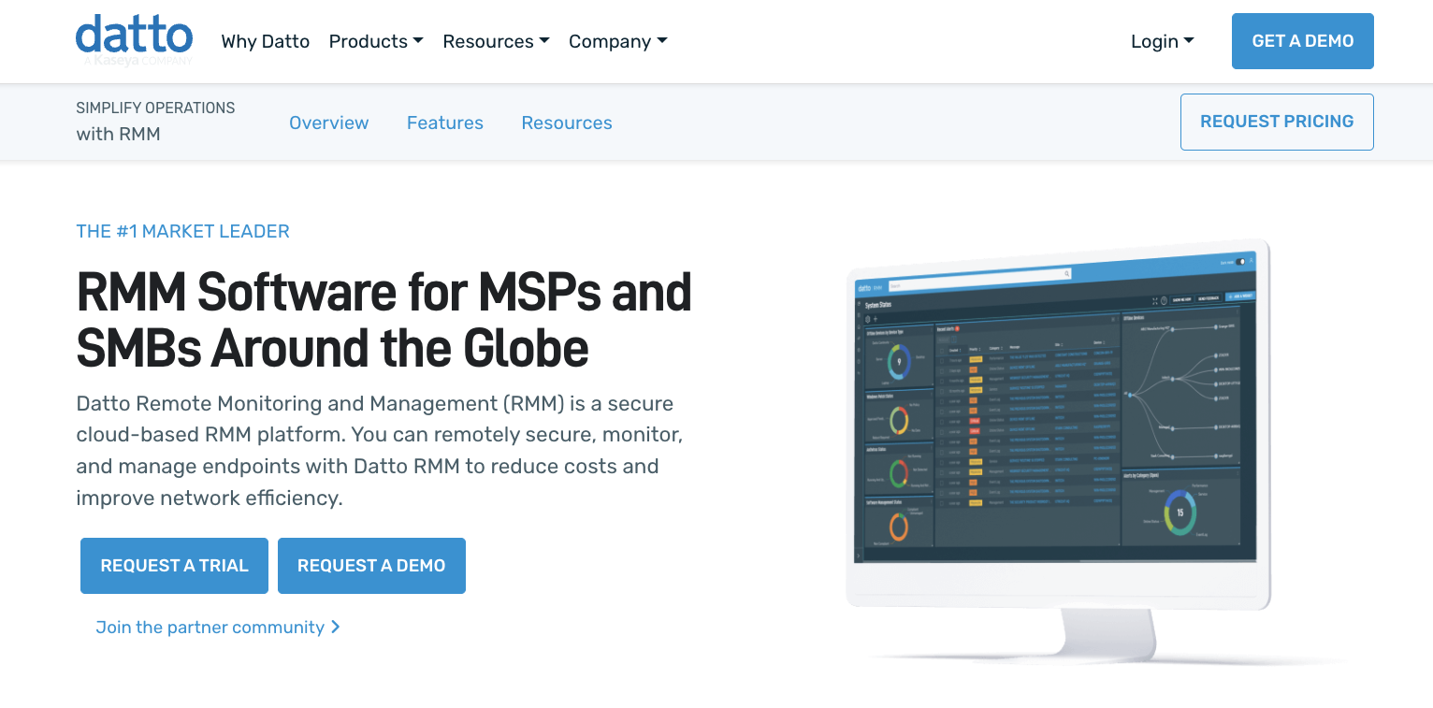Image resolution: width=1433 pixels, height=708 pixels.
Task: Open the Resources tab in RMM subnav
Action: [x=567, y=123]
